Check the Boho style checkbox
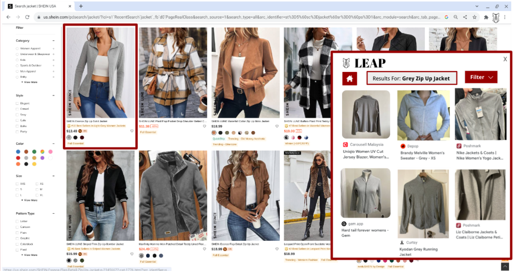Image resolution: width=513 pixels, height=271 pixels. point(17,126)
